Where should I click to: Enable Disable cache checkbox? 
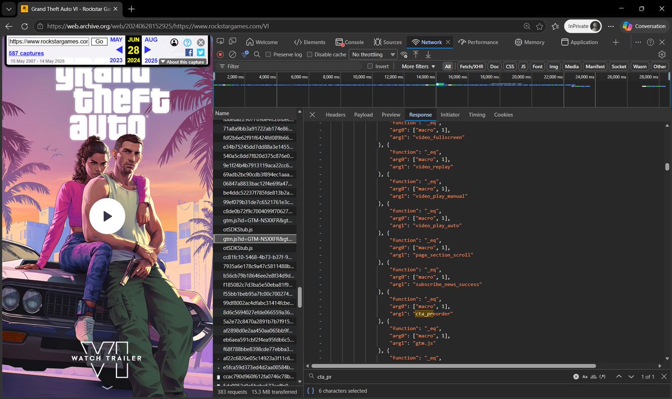(310, 54)
